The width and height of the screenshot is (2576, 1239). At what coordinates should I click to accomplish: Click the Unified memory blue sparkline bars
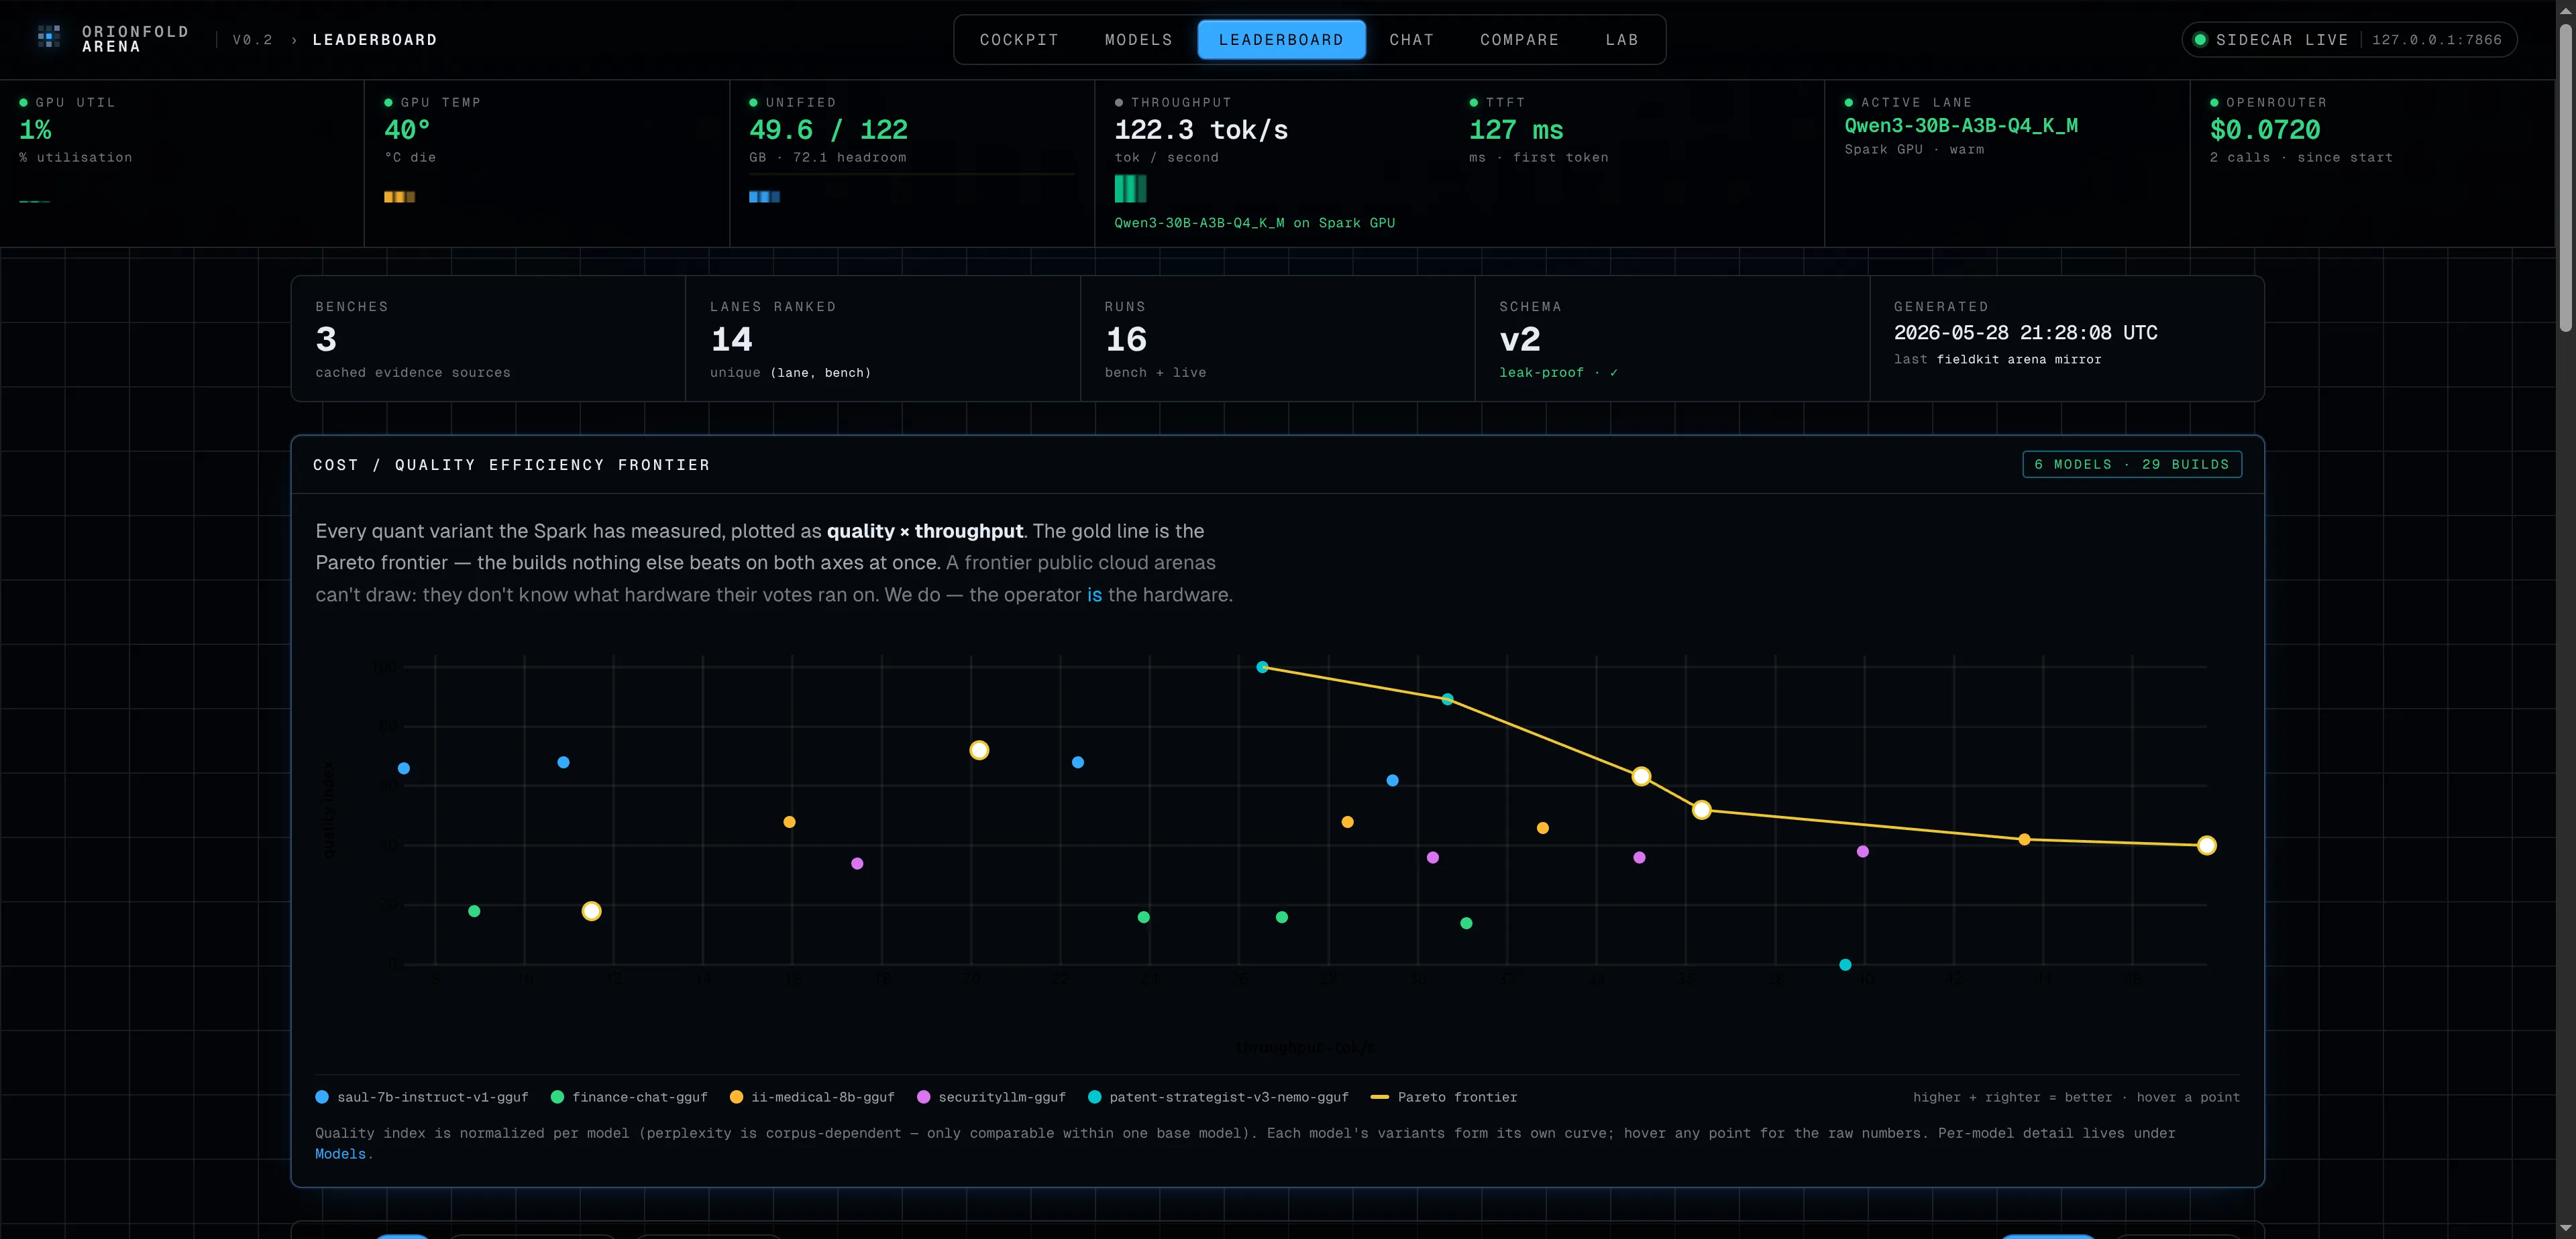point(764,197)
